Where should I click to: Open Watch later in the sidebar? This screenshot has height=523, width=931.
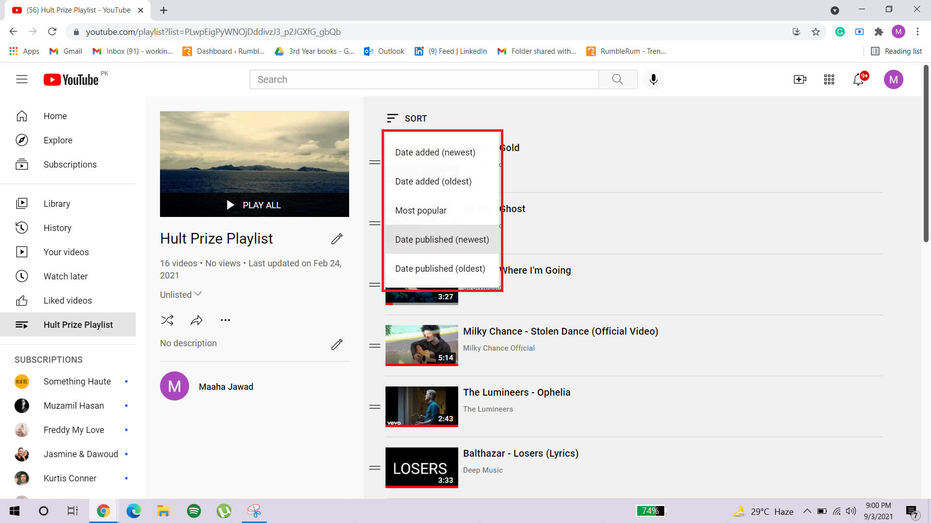(x=68, y=276)
